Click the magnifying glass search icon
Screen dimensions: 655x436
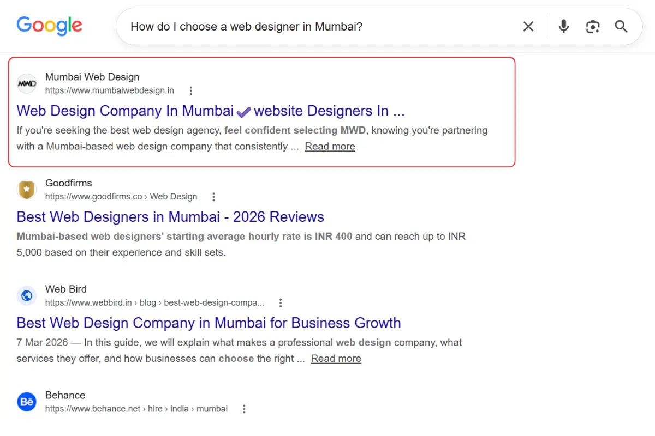621,26
